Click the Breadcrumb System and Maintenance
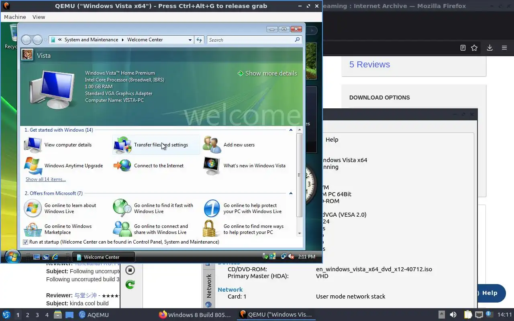 click(x=91, y=40)
